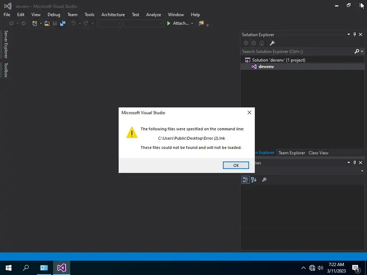Open the Help menu
367x275 pixels.
coord(195,14)
